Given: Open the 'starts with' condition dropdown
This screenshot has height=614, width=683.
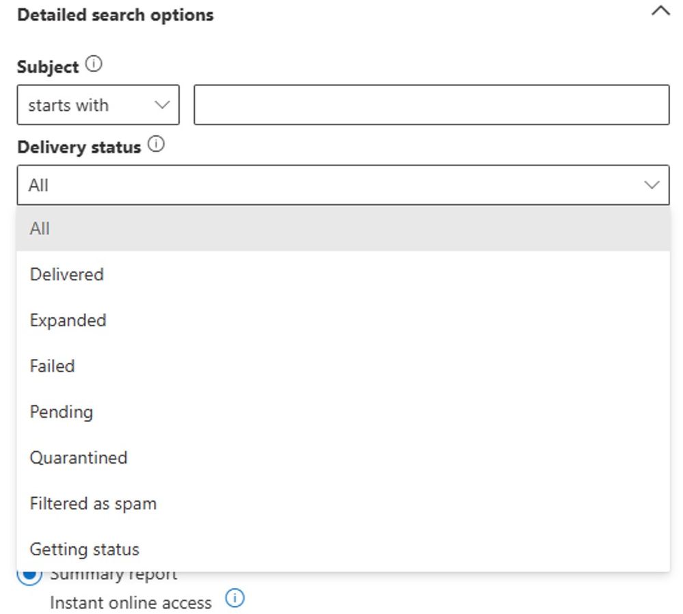Looking at the screenshot, I should [x=98, y=104].
